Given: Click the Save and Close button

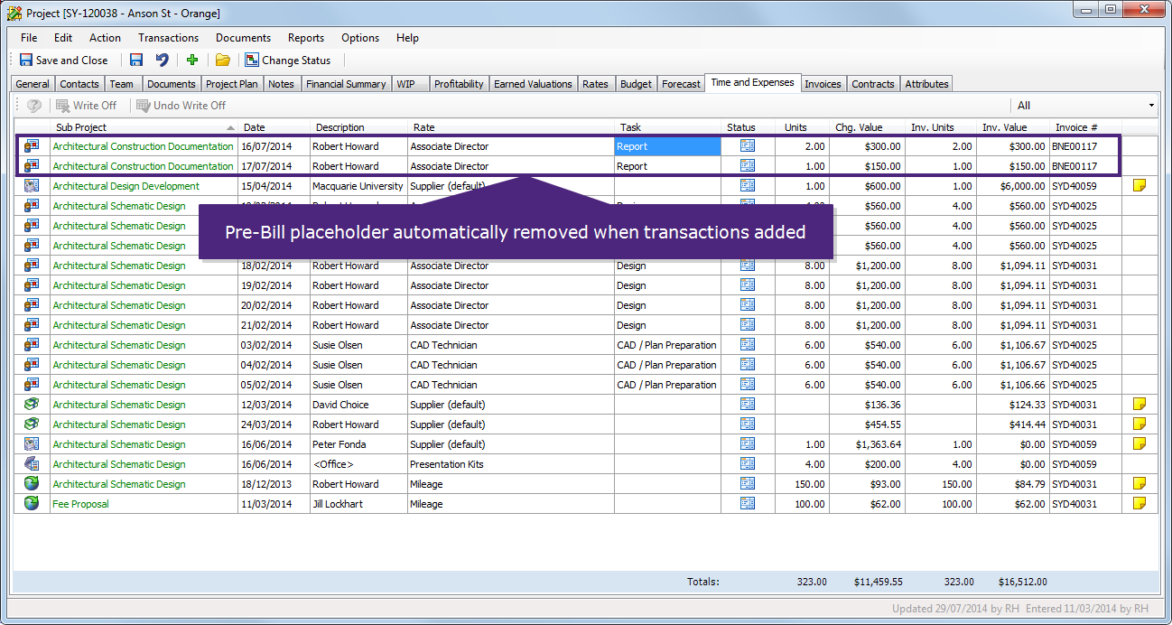Looking at the screenshot, I should click(x=63, y=61).
